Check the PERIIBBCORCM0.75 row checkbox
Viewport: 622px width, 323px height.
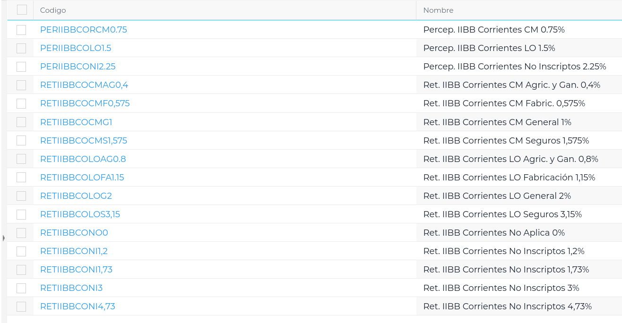pos(21,30)
